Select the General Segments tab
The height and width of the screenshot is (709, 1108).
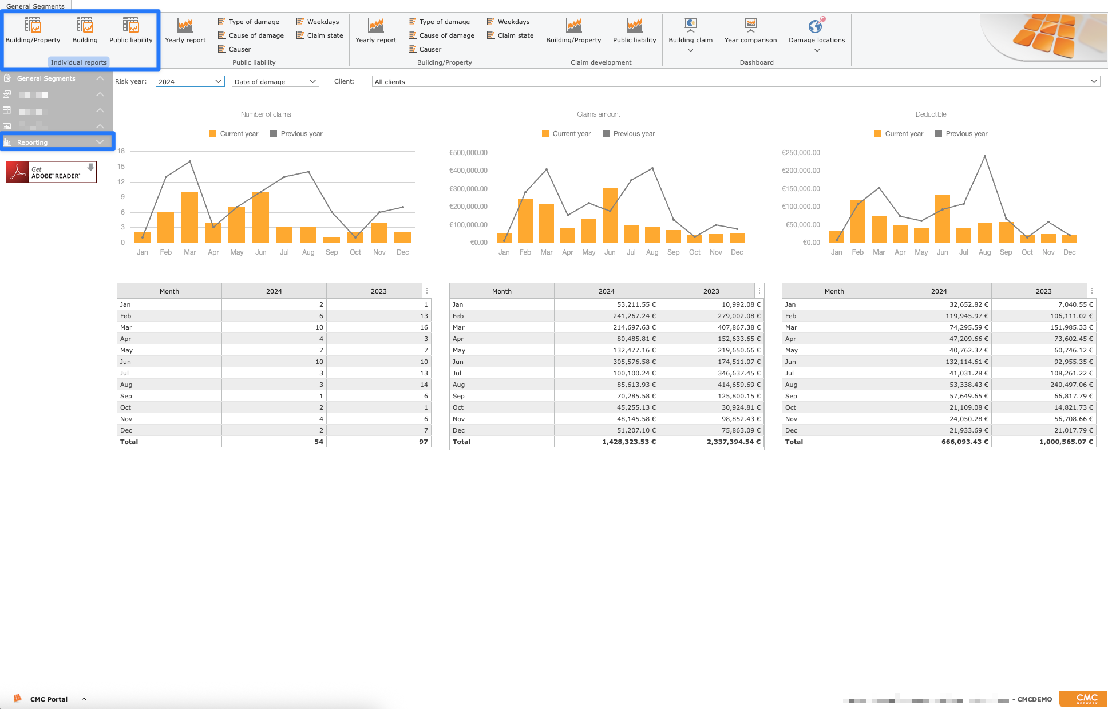point(35,6)
